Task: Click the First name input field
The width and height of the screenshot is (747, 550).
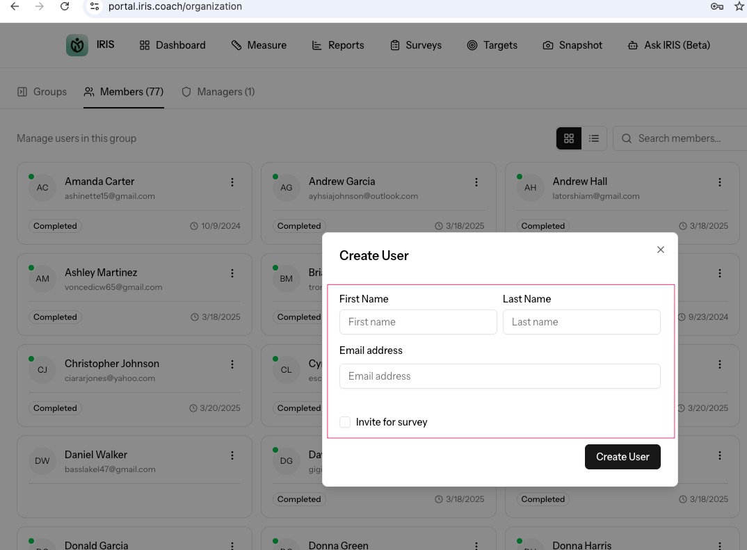Action: pos(418,322)
